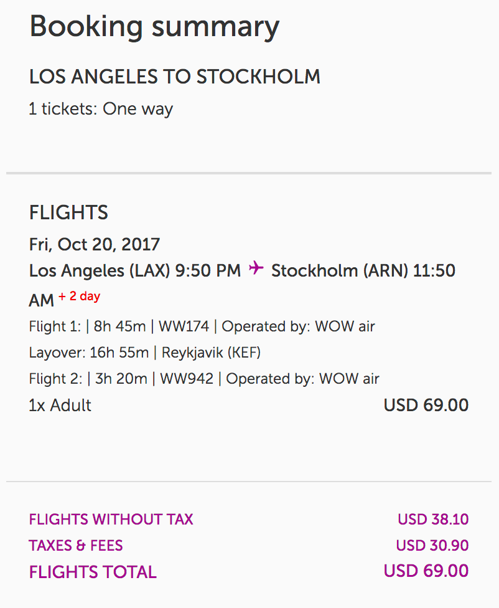Select the Reykjavik (KEF) layover airport

coord(211,353)
